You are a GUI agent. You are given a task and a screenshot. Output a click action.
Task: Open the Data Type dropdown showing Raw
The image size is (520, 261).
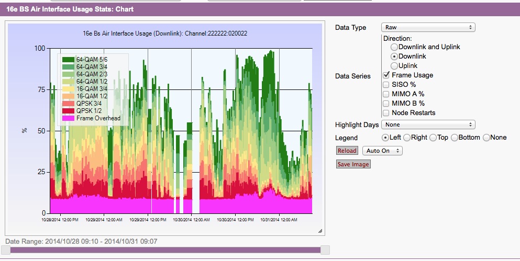428,27
